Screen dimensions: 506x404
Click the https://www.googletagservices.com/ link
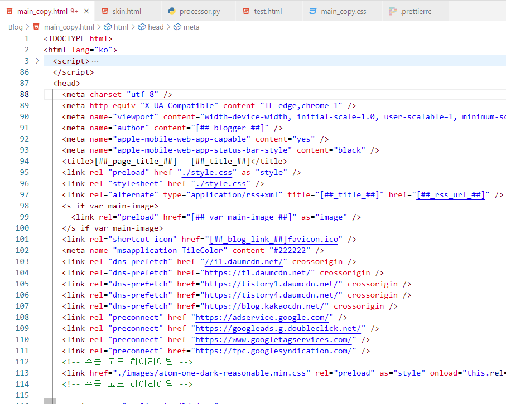pyautogui.click(x=274, y=339)
